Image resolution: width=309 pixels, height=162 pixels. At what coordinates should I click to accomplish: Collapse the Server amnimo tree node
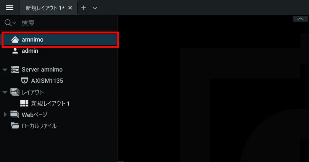click(5, 70)
